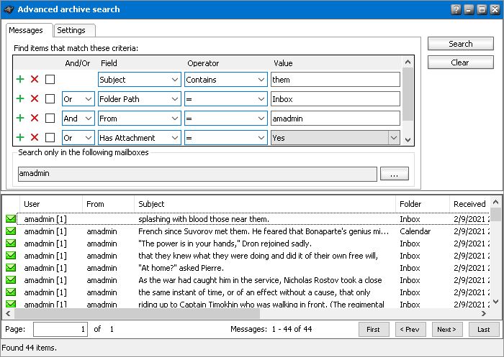Tick the checkbox in the Subject criteria row
This screenshot has width=504, height=357.
50,80
